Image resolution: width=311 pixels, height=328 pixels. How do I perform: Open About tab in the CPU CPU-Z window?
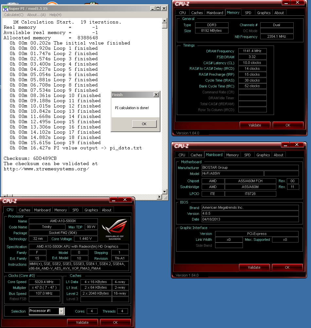coord(107,210)
